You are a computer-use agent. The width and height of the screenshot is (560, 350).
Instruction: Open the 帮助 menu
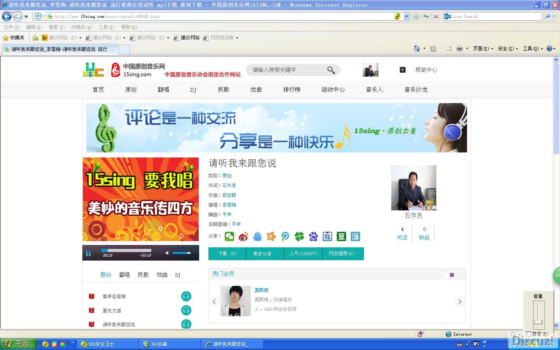pyautogui.click(x=129, y=27)
